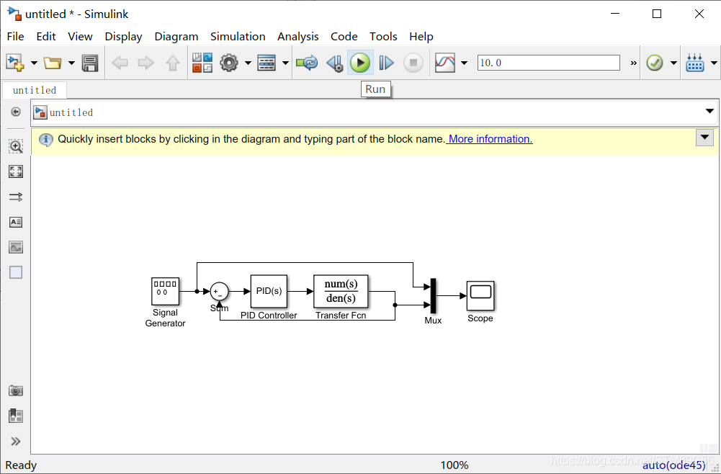Open the dropdown next to the Open icon
Screen dimensions: 721x474
[71, 63]
